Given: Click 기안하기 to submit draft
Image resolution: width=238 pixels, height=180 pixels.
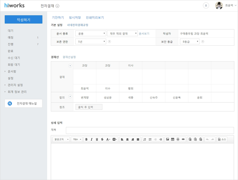Looking at the screenshot, I should pos(58,18).
